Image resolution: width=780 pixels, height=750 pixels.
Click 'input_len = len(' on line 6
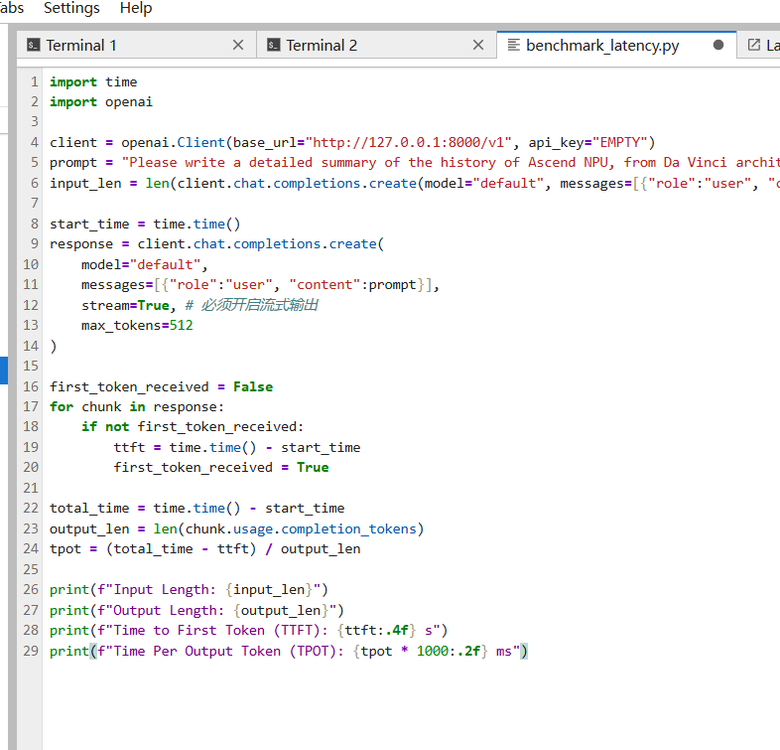[113, 184]
